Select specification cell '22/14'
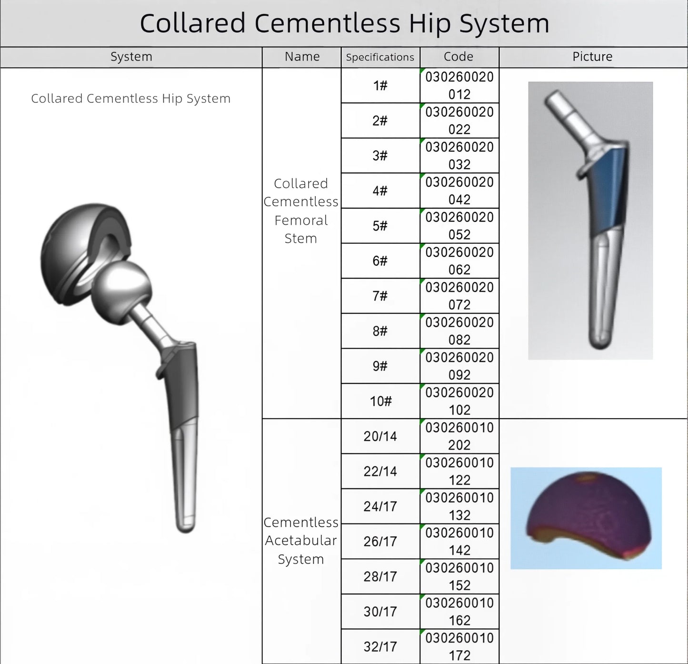688x664 pixels. point(380,471)
